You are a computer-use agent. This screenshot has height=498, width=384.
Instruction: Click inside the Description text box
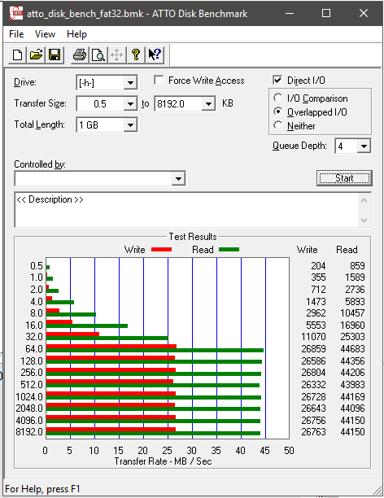point(187,210)
